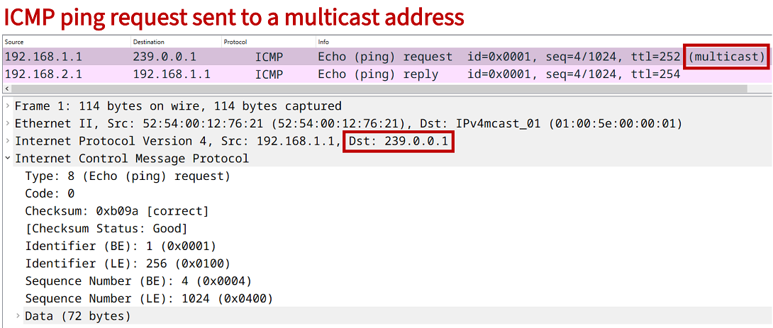Select the Sequence Number (LE) field
773x328 pixels.
(149, 298)
